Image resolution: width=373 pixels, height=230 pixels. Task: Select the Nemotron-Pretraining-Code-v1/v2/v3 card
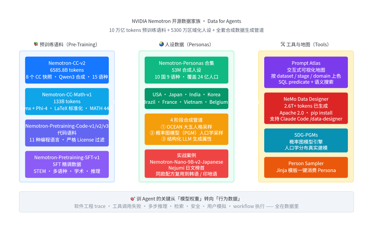pyautogui.click(x=67, y=133)
